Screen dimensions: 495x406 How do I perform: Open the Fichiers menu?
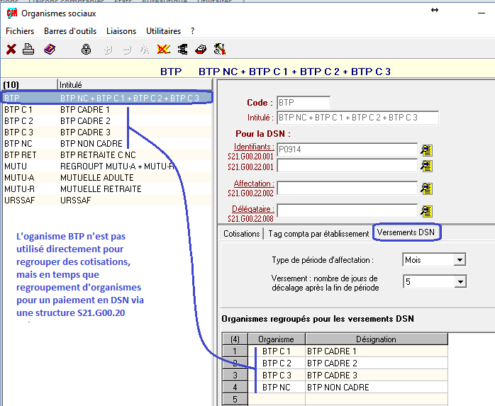[x=20, y=31]
